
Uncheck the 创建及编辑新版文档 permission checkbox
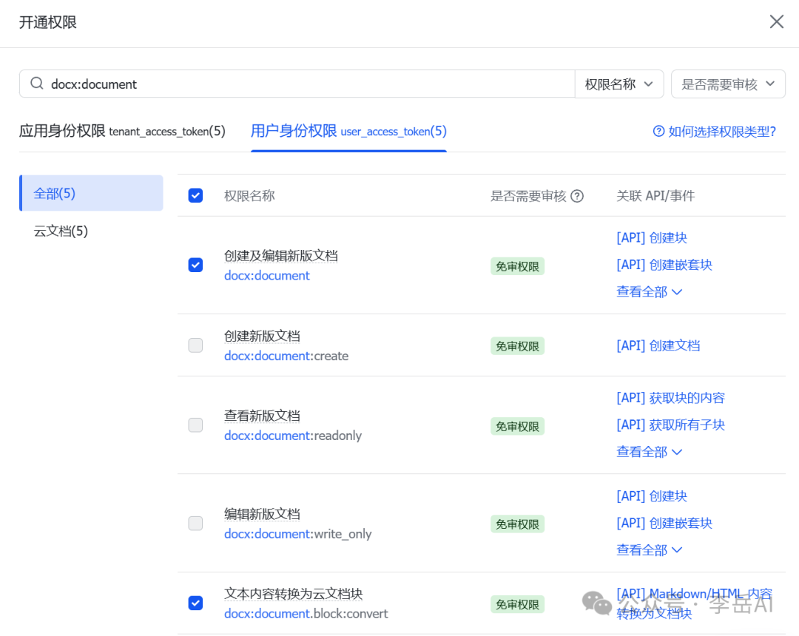coord(195,265)
